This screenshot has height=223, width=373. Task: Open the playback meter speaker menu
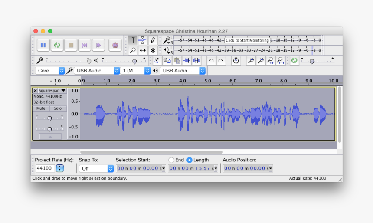(x=167, y=50)
